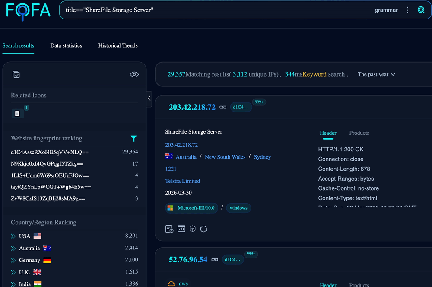Switch to the Data statistics tab

(66, 45)
